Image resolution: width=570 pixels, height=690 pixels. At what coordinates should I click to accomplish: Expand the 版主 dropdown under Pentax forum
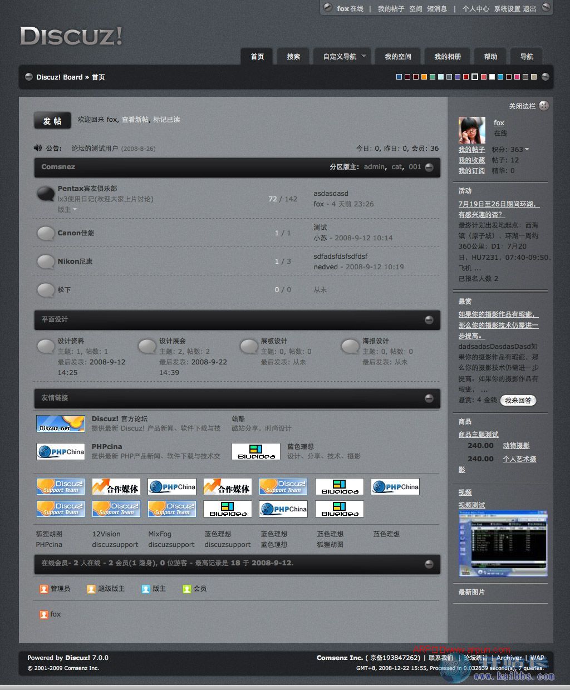pos(75,210)
